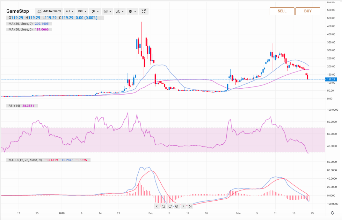Click the MACD histogram value -1.8525
Image resolution: width=342 pixels, height=220 pixels.
click(81, 160)
